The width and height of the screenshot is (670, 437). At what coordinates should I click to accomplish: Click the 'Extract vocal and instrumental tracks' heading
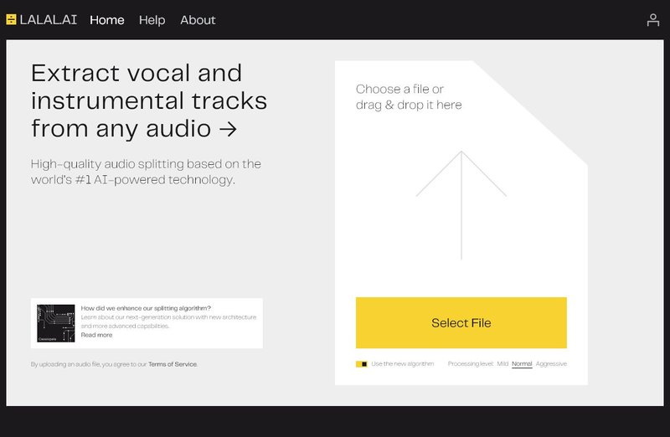(149, 100)
